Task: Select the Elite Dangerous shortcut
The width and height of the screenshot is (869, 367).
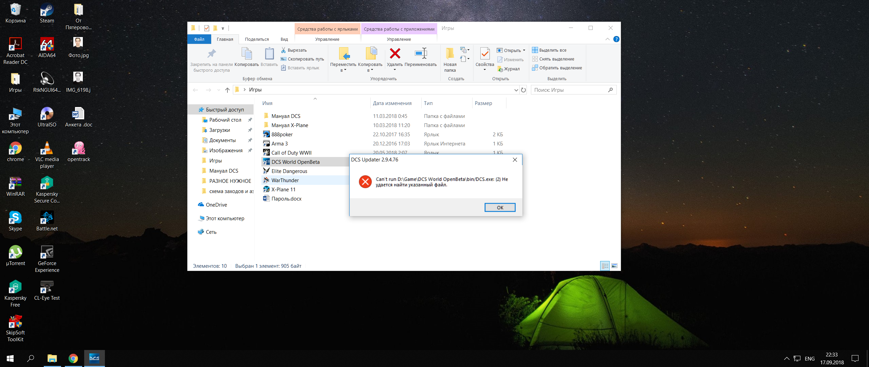Action: pyautogui.click(x=289, y=171)
